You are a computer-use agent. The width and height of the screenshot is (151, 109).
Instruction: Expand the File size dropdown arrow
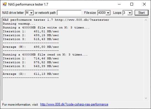[x=108, y=13]
